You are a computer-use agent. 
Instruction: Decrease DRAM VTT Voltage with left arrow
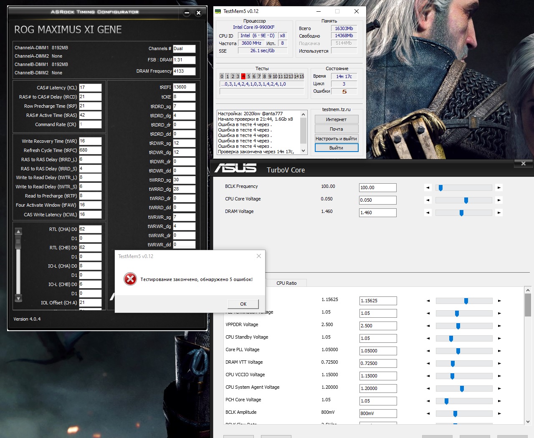428,363
